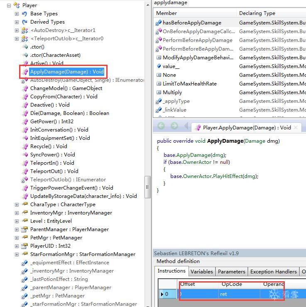The width and height of the screenshot is (306, 307).
Task: Close the Player.ApplyDamage code tab
Action: pos(296,128)
